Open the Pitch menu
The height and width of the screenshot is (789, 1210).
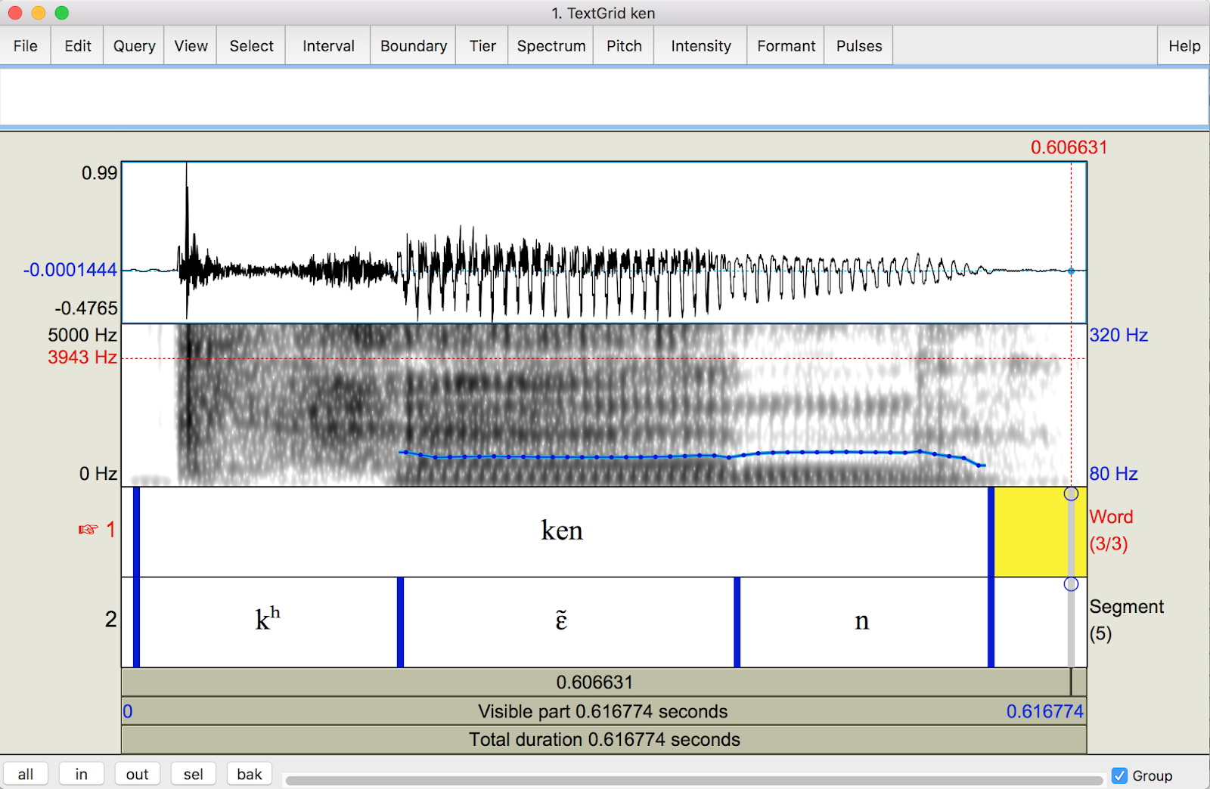click(622, 45)
